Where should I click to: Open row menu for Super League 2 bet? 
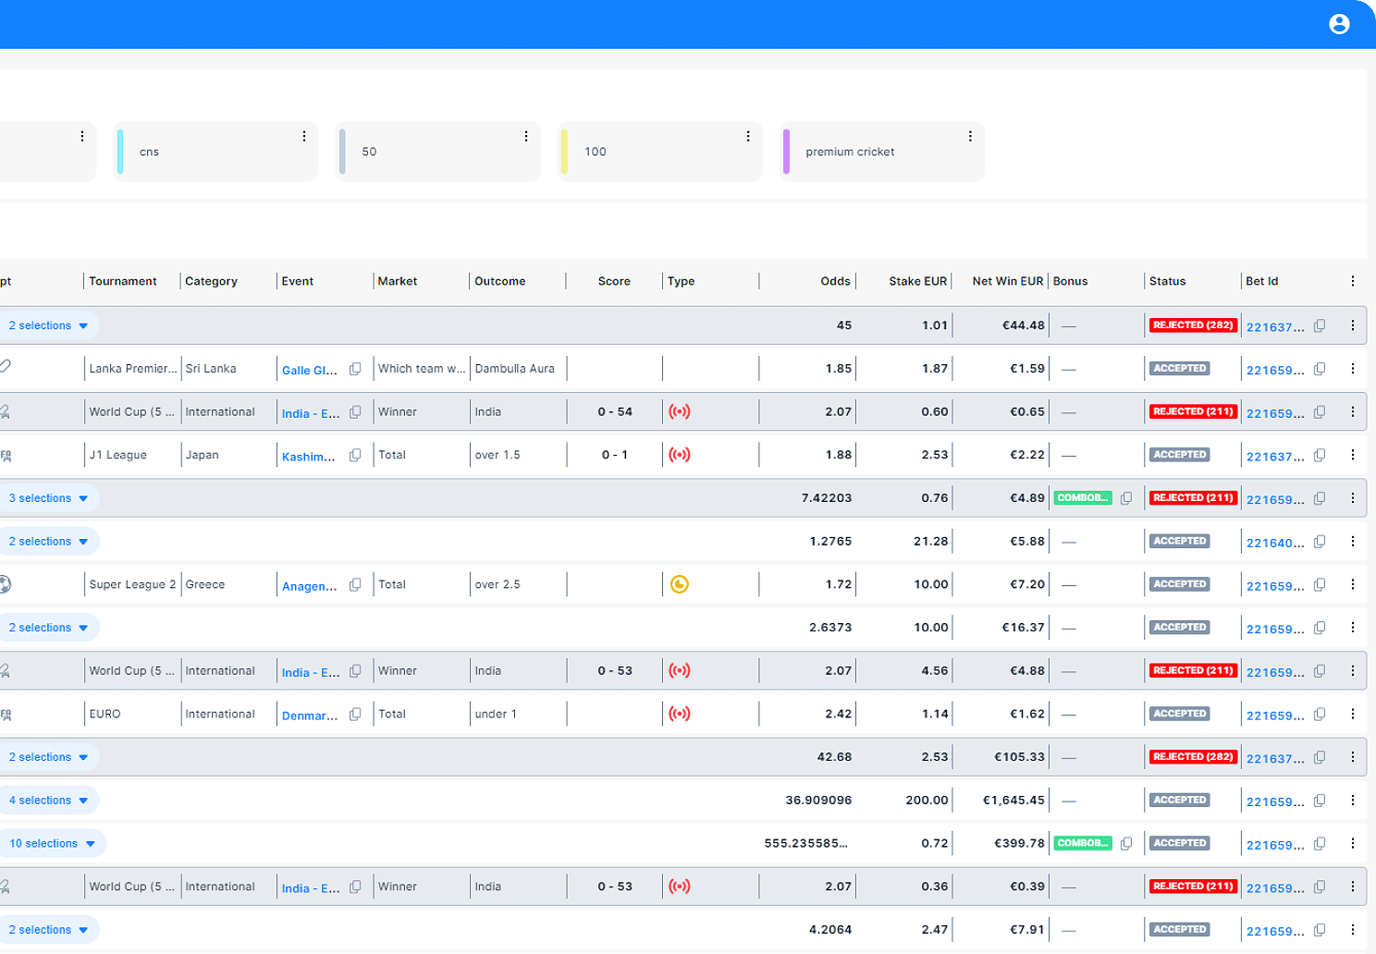pos(1353,584)
